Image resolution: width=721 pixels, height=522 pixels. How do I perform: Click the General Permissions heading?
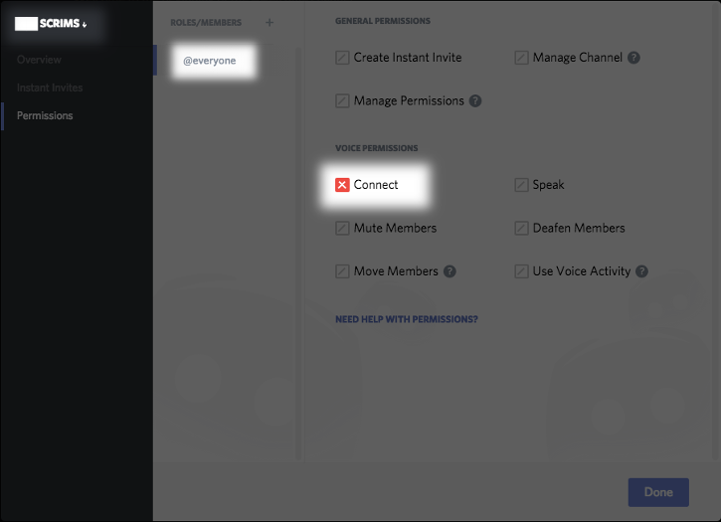point(383,21)
